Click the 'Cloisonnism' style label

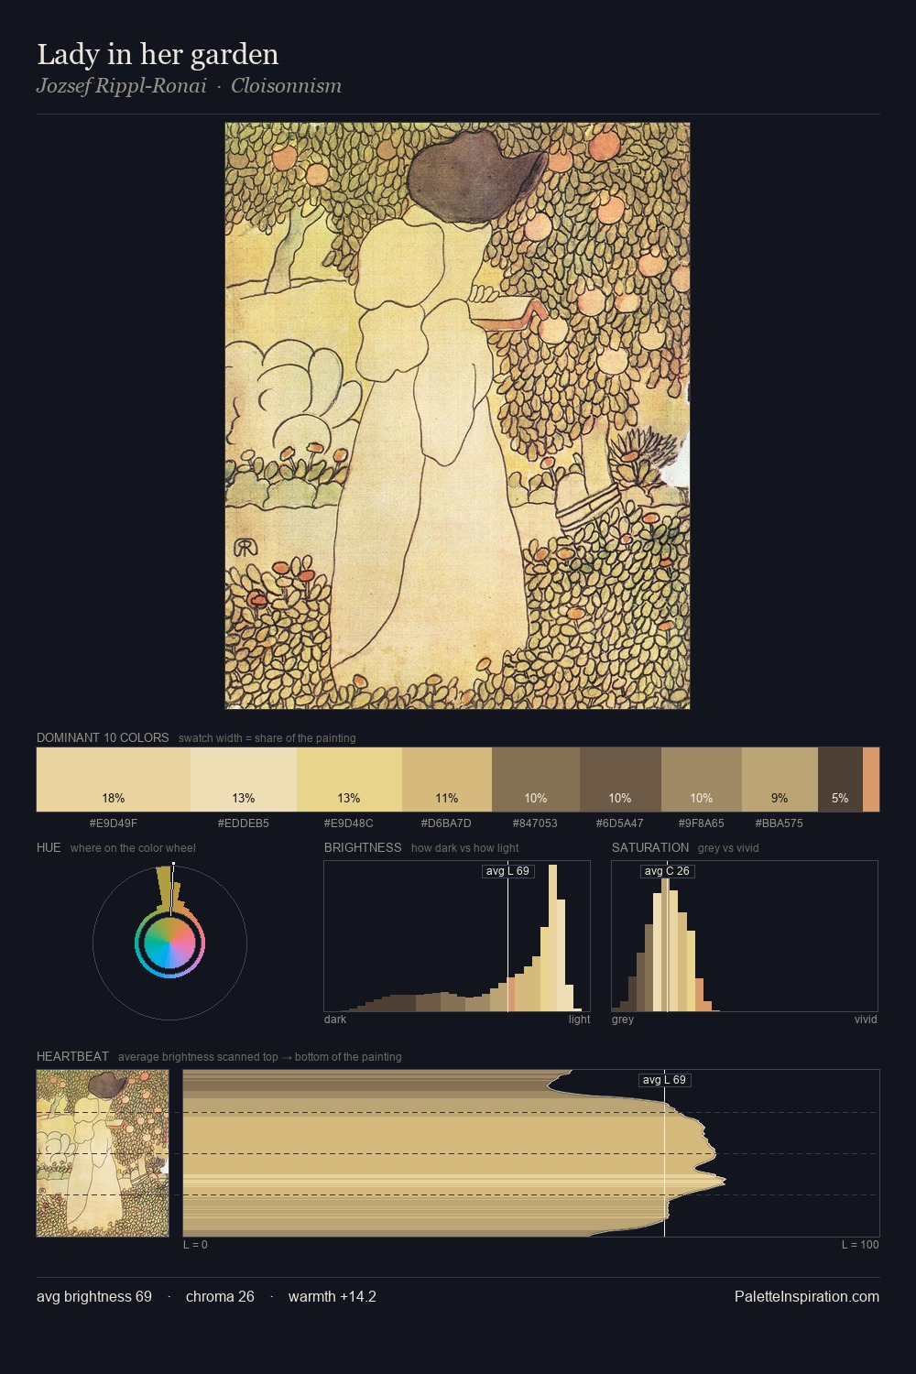coord(286,86)
